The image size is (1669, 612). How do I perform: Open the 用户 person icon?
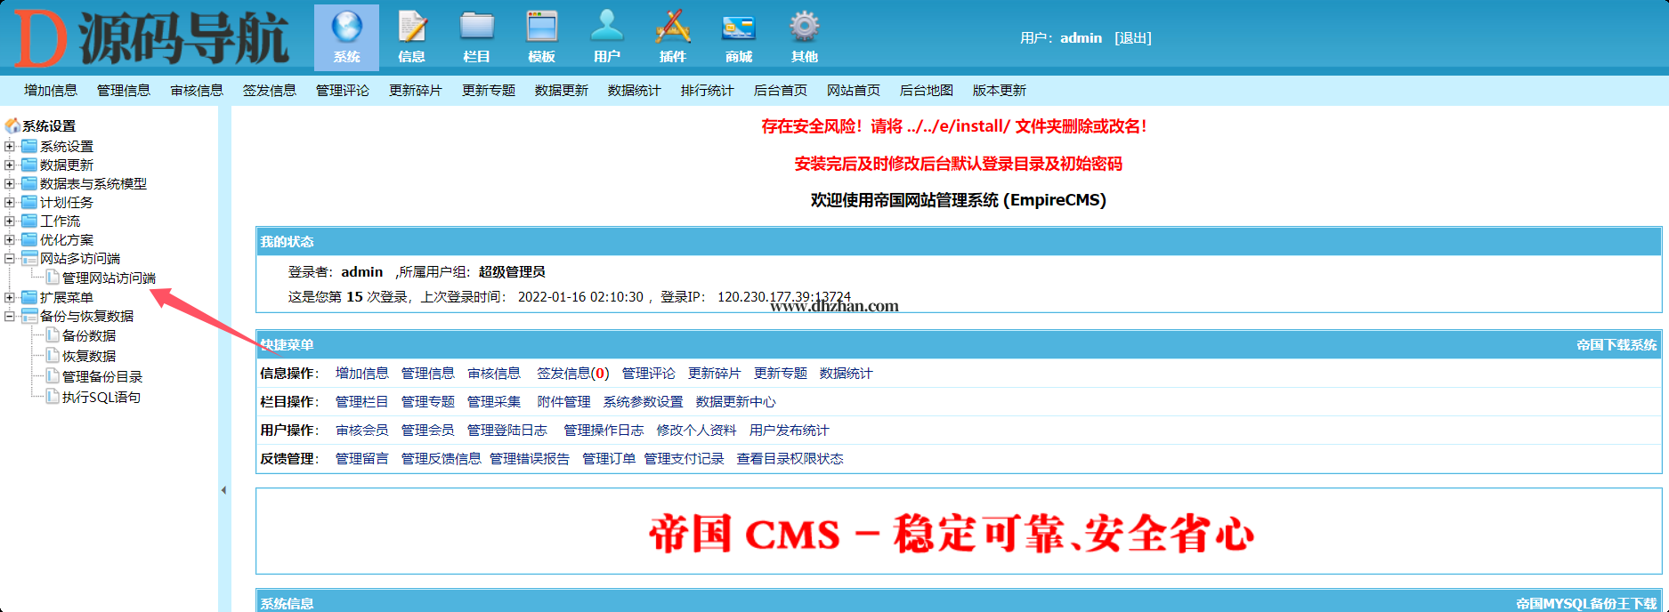[x=607, y=28]
